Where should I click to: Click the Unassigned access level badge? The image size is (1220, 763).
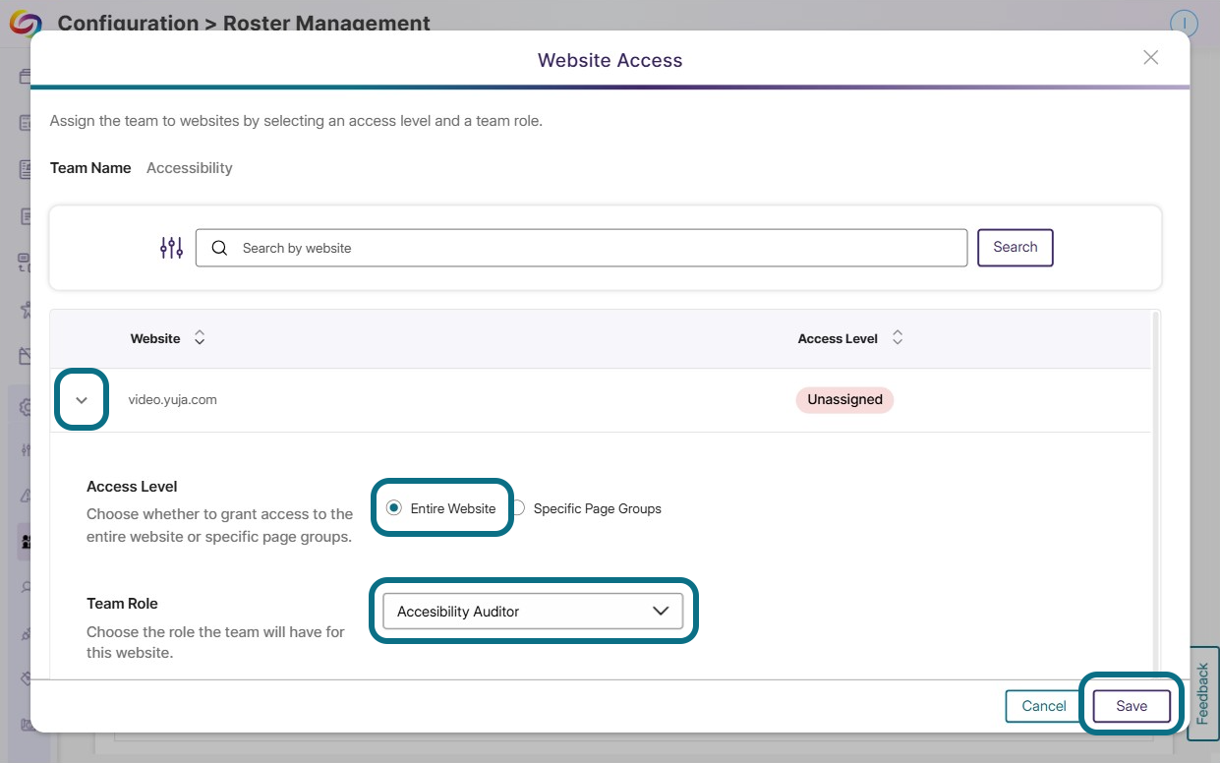pyautogui.click(x=844, y=400)
